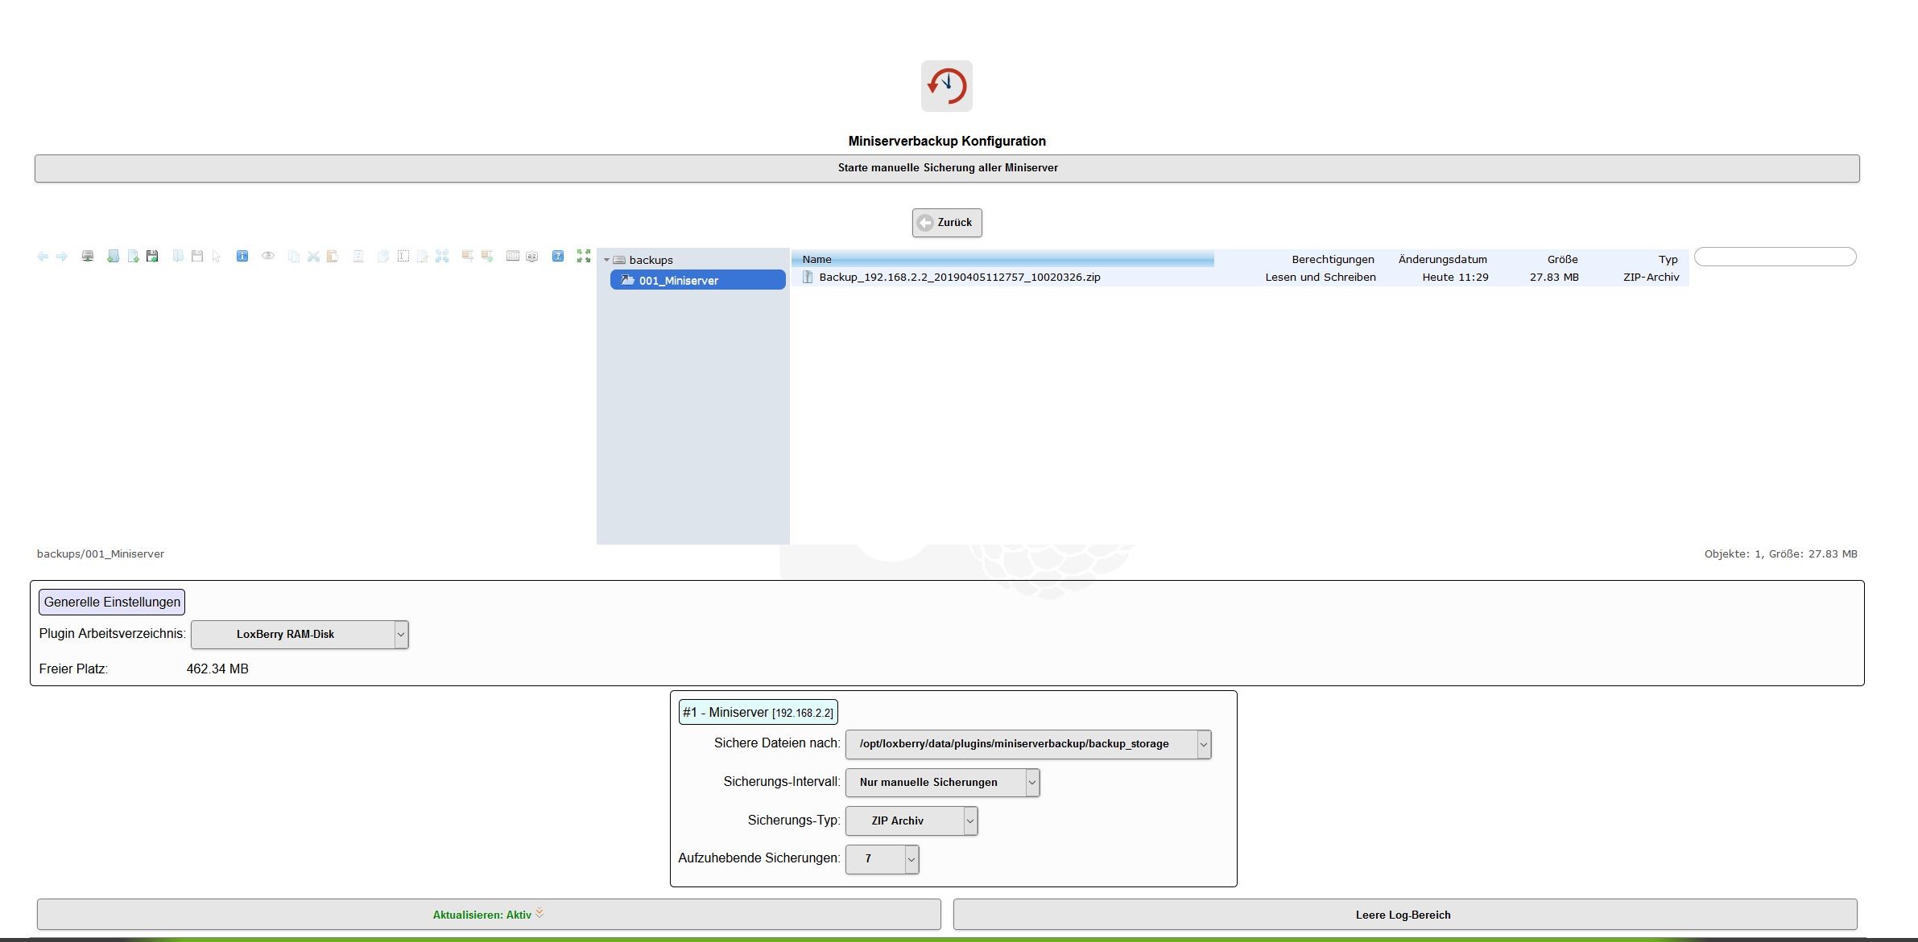Viewport: 1918px width, 942px height.
Task: Click the mount network volume icon
Action: click(88, 256)
